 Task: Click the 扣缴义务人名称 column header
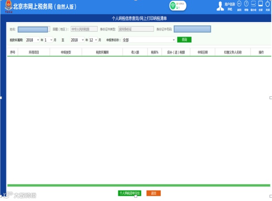coord(233,52)
